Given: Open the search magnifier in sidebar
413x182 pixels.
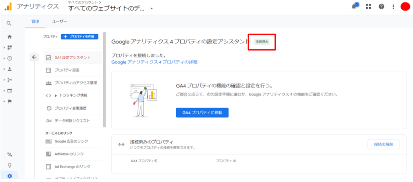Looking at the screenshot, I should [9, 23].
